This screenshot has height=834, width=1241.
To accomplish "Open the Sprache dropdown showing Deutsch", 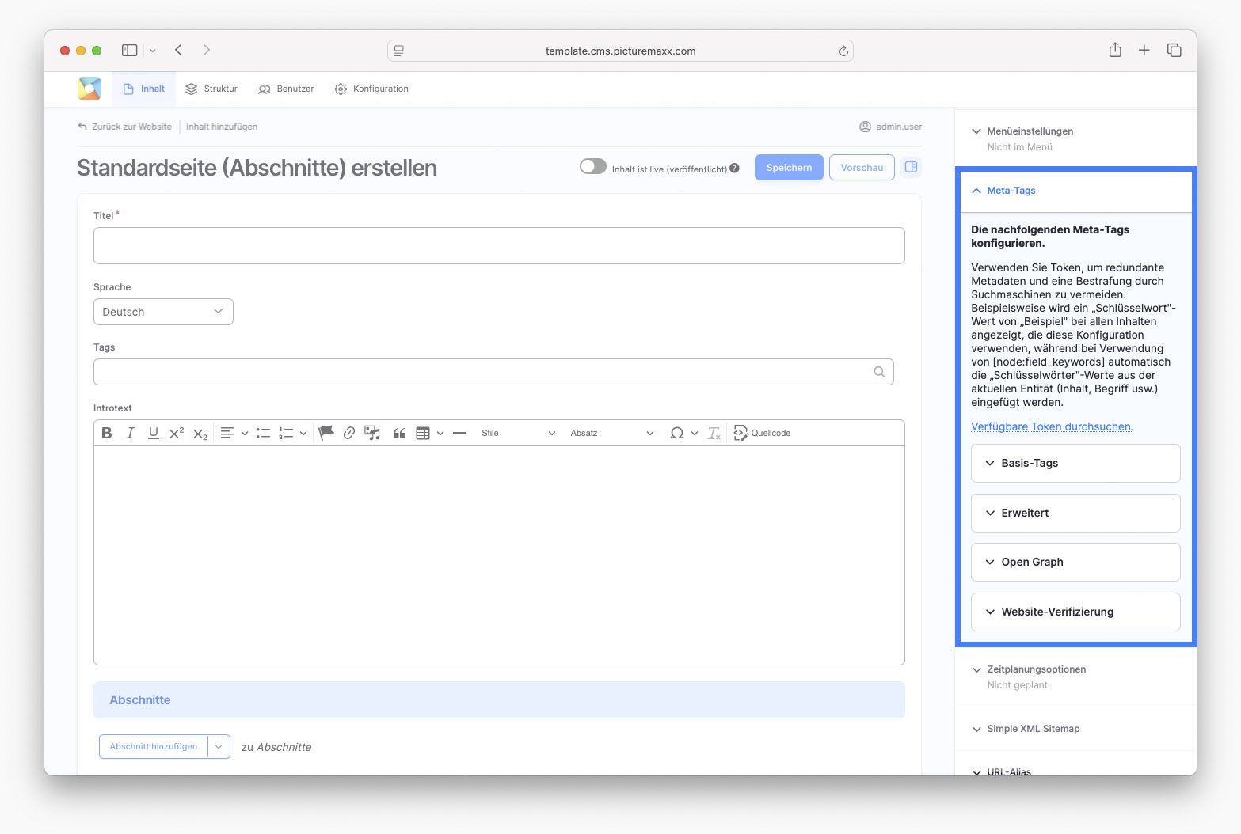I will [163, 312].
